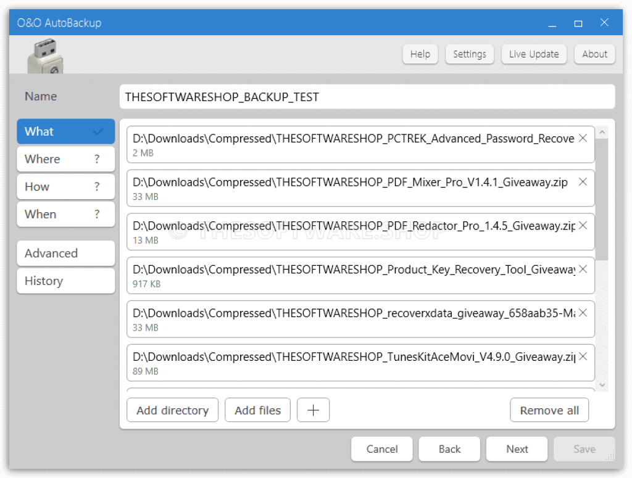Click the 917 KB size label

(x=146, y=284)
